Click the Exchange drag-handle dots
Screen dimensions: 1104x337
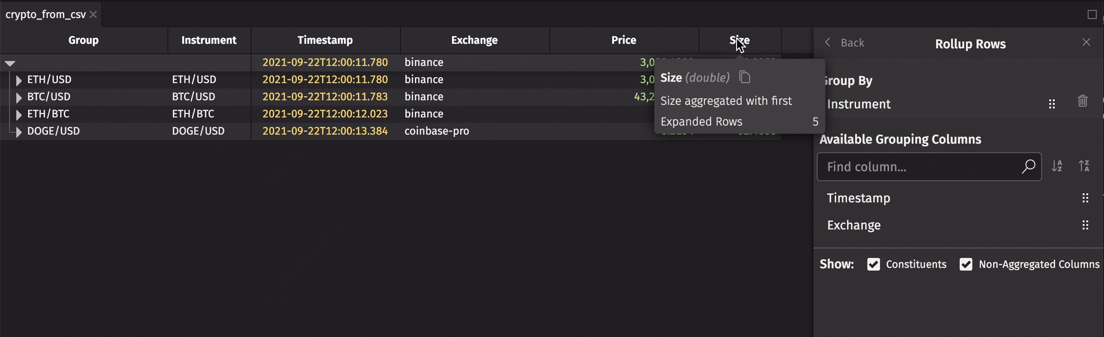pyautogui.click(x=1085, y=225)
